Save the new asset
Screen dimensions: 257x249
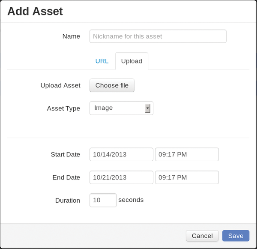236,236
